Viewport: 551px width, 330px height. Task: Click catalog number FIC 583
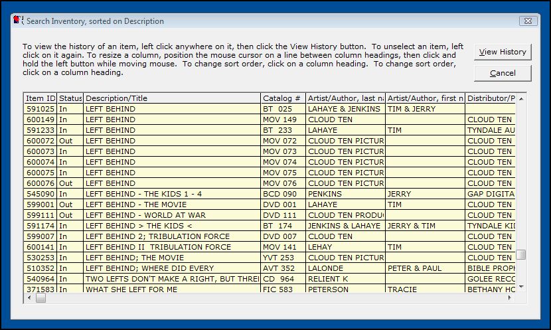(283, 289)
